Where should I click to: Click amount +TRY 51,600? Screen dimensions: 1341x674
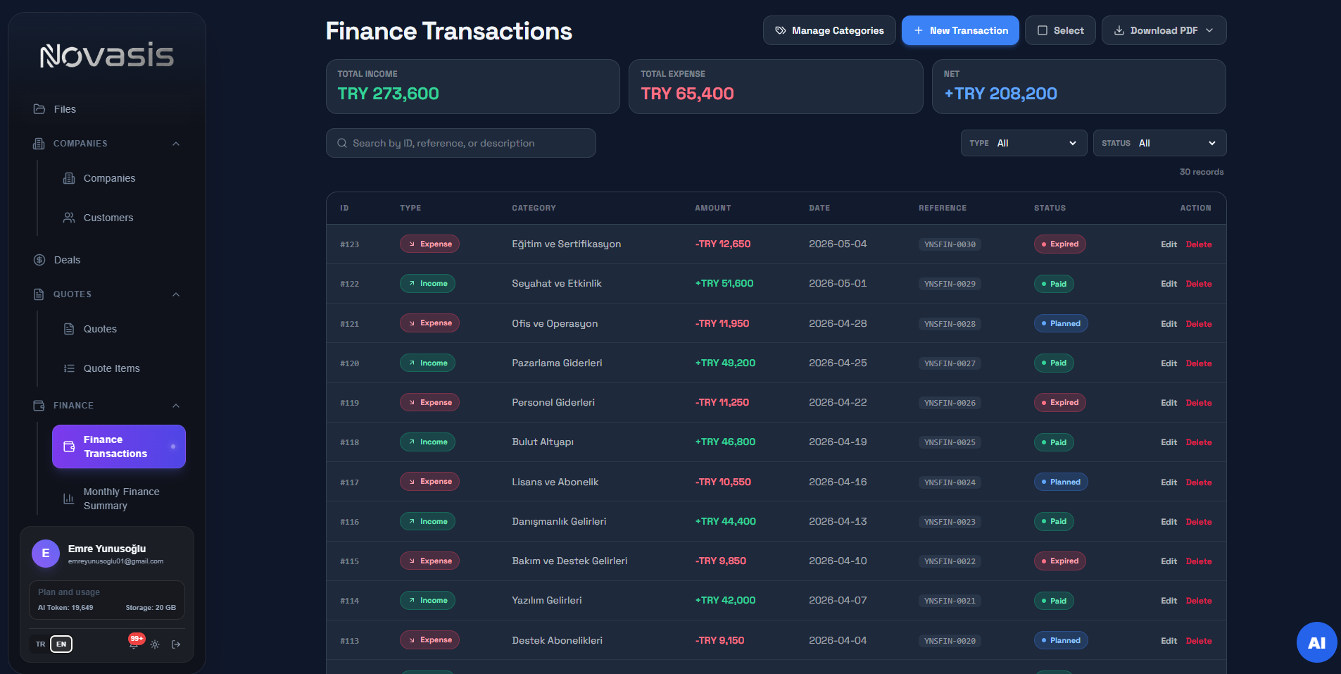click(x=724, y=283)
